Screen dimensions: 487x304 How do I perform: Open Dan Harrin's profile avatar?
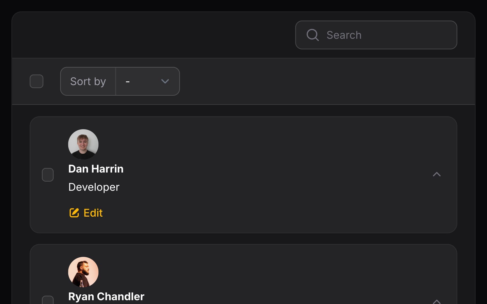coord(83,144)
